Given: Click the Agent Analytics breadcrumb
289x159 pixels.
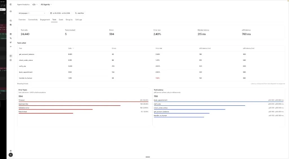Looking at the screenshot, I should click(x=23, y=5).
